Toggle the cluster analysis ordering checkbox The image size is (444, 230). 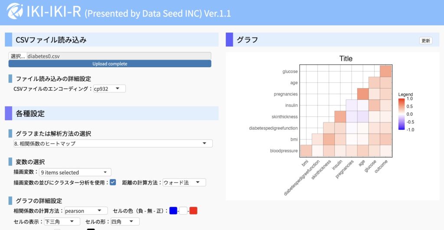point(113,182)
